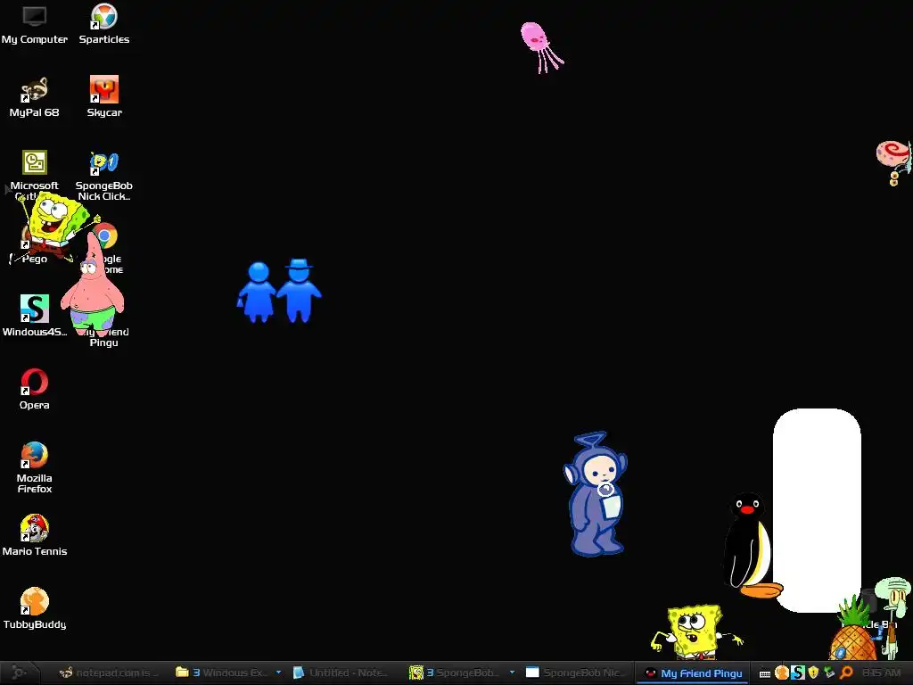Viewport: 913px width, 685px height.
Task: Select the My Friend Pingu taskbar button
Action: tap(693, 673)
